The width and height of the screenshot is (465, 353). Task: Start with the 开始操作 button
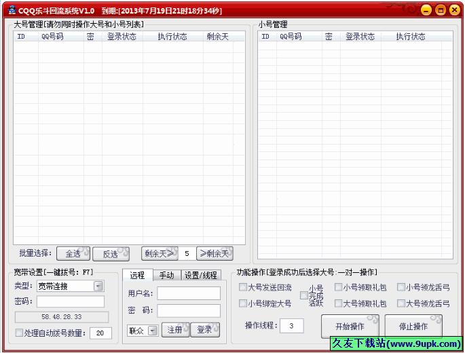pos(350,327)
